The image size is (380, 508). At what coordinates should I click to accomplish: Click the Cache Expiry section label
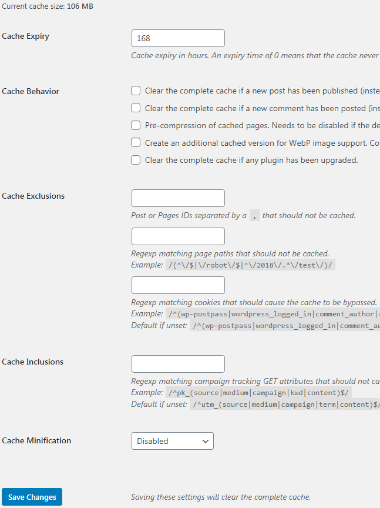click(x=25, y=36)
